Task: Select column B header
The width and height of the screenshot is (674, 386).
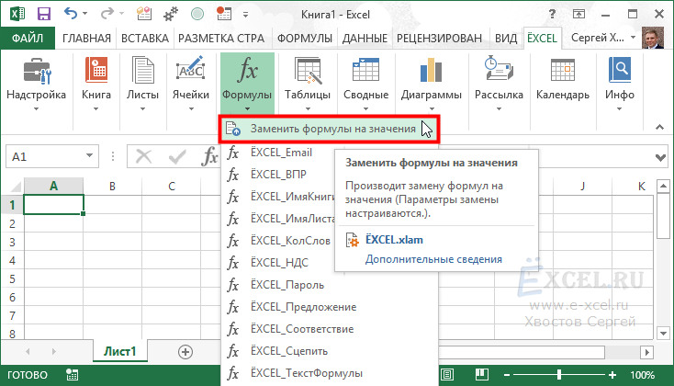Action: coord(112,186)
